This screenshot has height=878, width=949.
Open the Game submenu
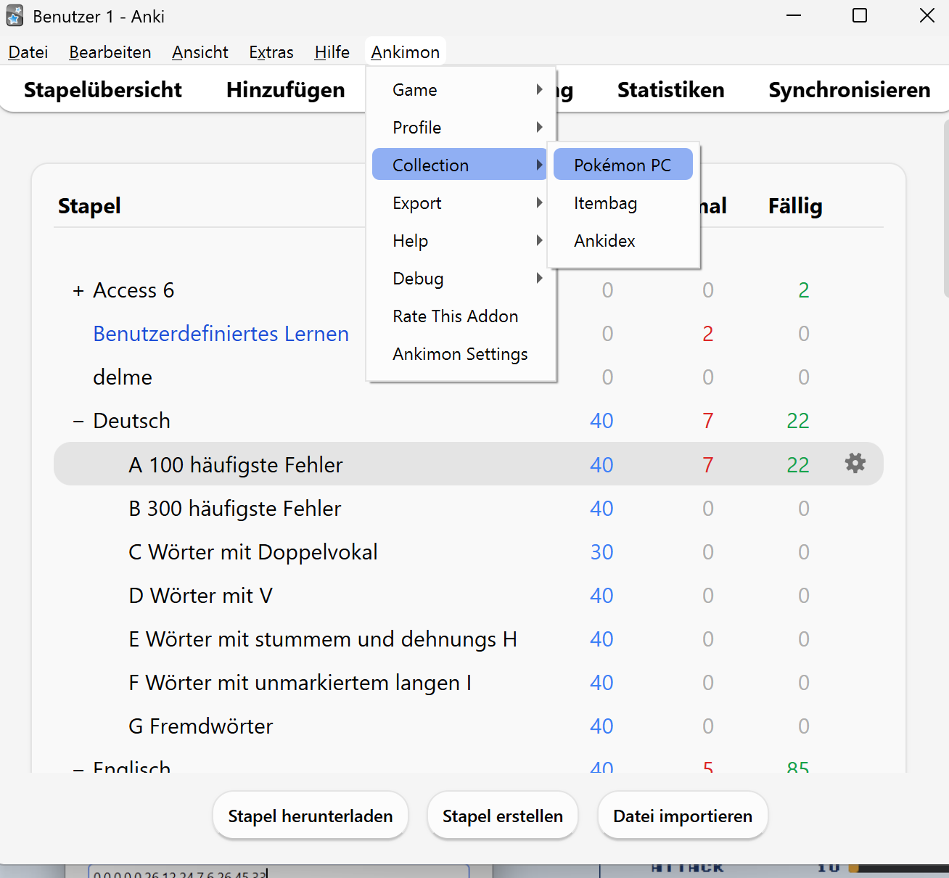coord(461,90)
